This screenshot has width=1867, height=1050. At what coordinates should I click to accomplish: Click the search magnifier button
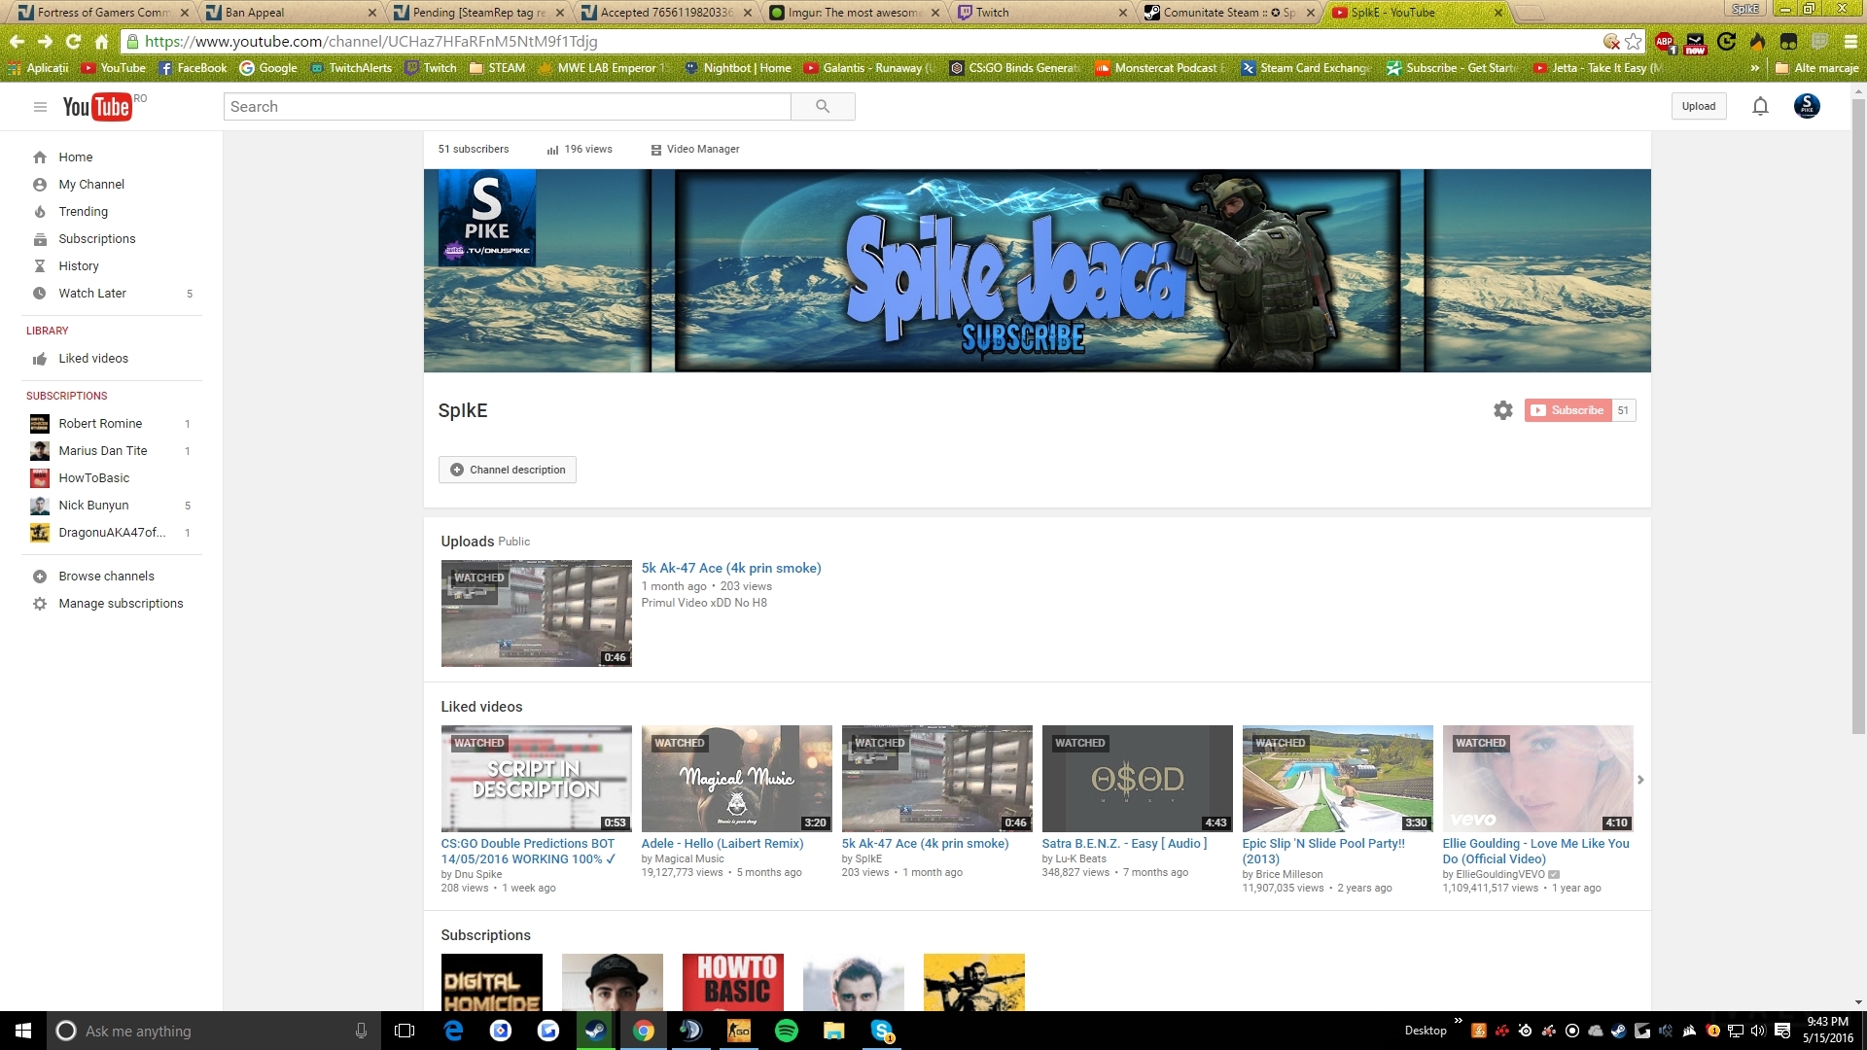click(x=823, y=107)
